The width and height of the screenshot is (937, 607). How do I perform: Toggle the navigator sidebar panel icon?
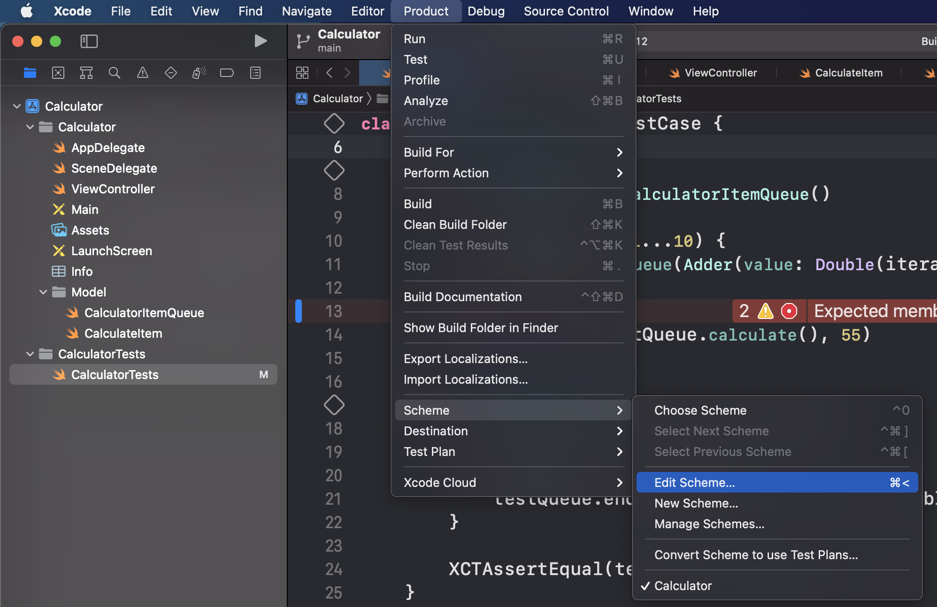(89, 41)
